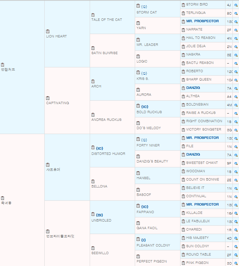Image resolution: width=239 pixels, height=266 pixels.
Task: Click the magnifier icon in TERLINGUA row
Action: tap(236, 14)
